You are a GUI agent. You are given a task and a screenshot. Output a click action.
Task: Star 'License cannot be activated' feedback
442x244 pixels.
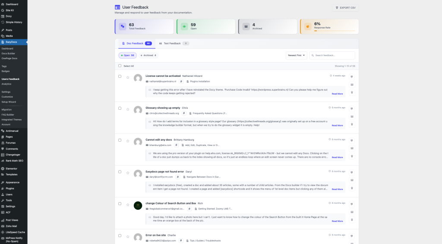pos(128,77)
